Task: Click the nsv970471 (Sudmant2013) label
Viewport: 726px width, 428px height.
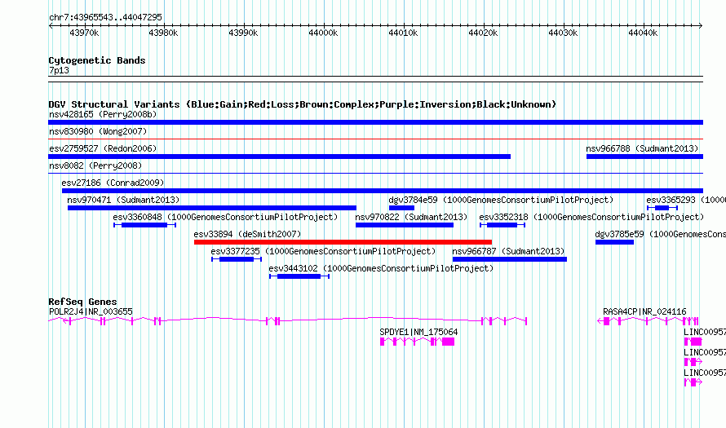Action: 124,200
